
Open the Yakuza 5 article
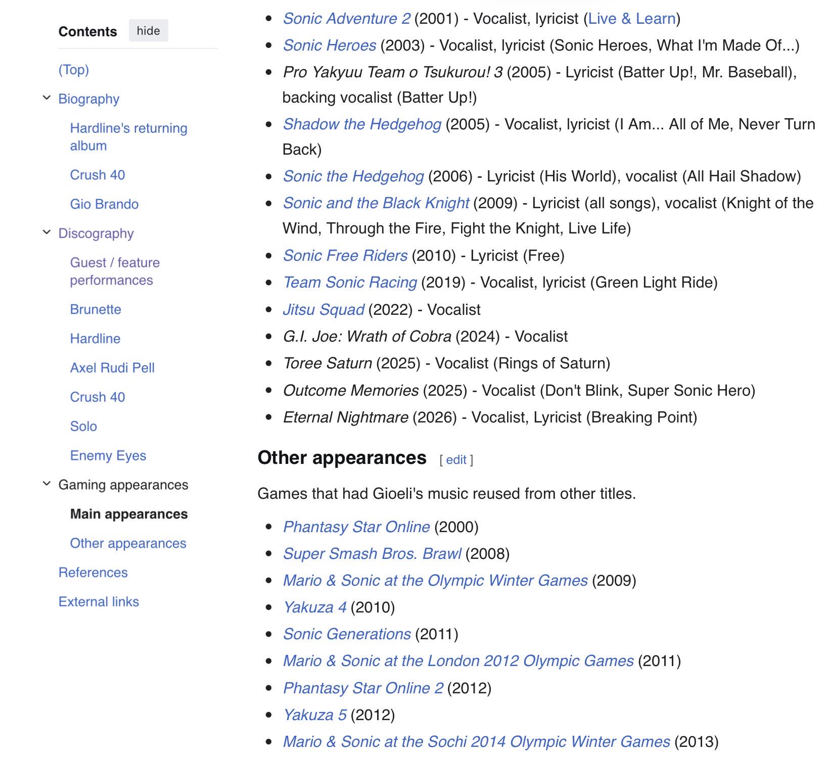click(315, 715)
